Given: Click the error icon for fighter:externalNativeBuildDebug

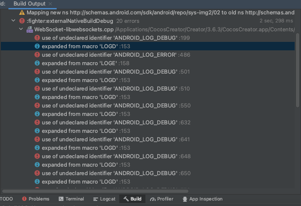Looking at the screenshot, I should pyautogui.click(x=22, y=21).
